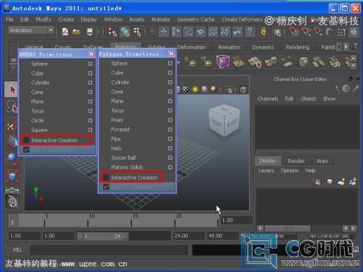Open NURBS Sphere option box
The image size is (363, 272).
(90, 63)
